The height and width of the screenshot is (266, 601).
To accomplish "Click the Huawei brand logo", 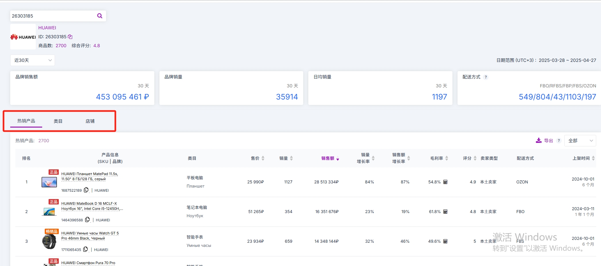I will coord(23,37).
